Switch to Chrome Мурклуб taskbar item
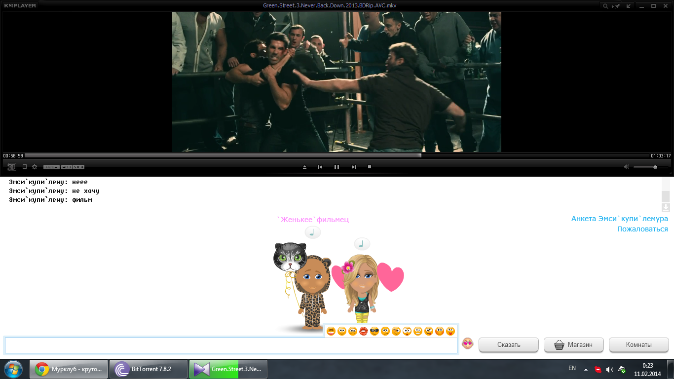Screen dimensions: 674x379 coord(69,369)
